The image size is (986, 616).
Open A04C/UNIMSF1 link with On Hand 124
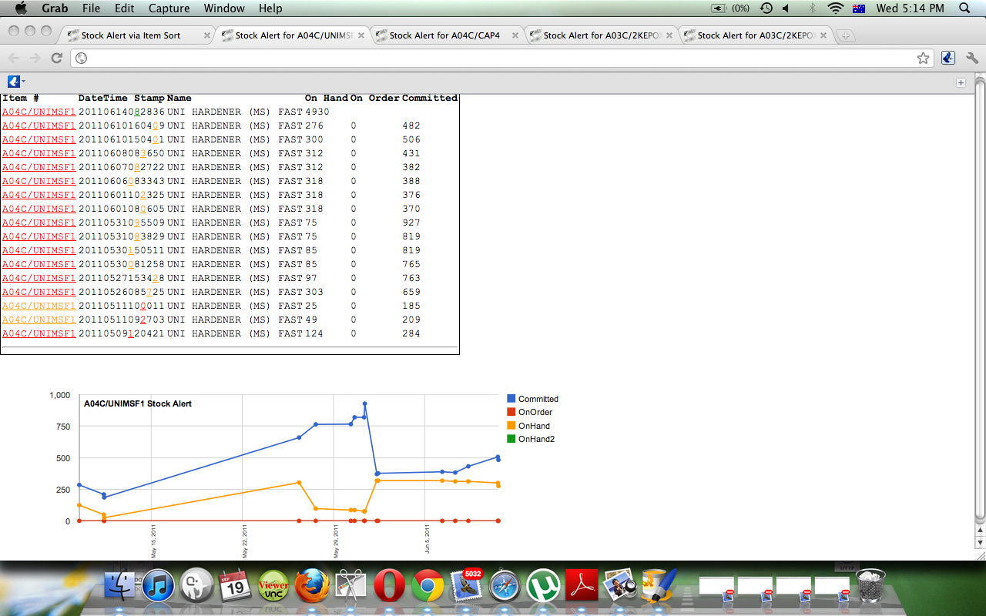coord(39,333)
